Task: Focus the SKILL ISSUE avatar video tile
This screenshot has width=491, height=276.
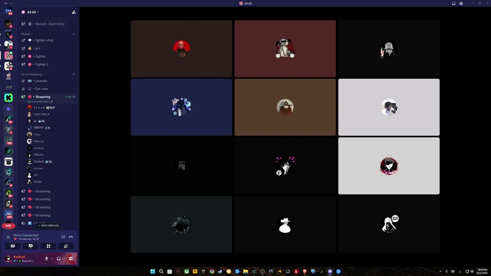Action: (389, 225)
